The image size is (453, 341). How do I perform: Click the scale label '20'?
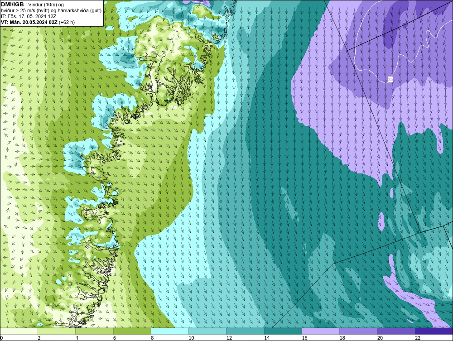click(x=380, y=338)
